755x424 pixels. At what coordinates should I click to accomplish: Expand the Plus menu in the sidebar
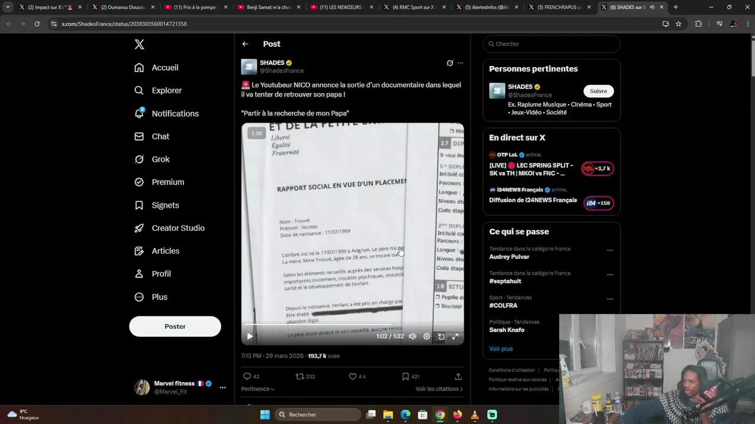[x=151, y=297]
